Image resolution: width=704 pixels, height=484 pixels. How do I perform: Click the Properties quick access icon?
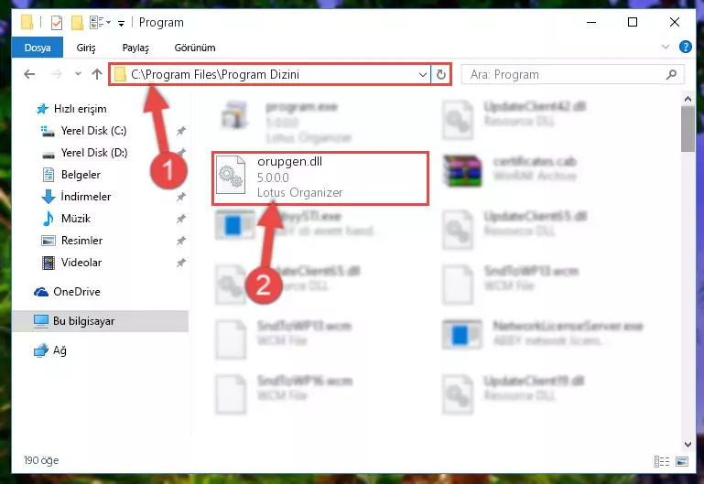(56, 23)
